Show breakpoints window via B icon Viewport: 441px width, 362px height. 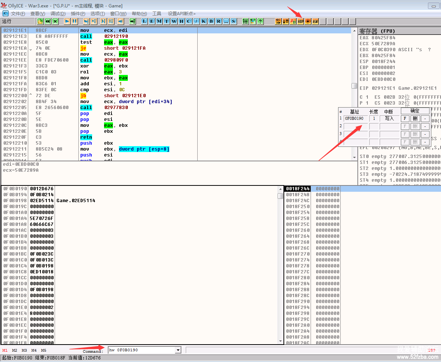pos(211,22)
